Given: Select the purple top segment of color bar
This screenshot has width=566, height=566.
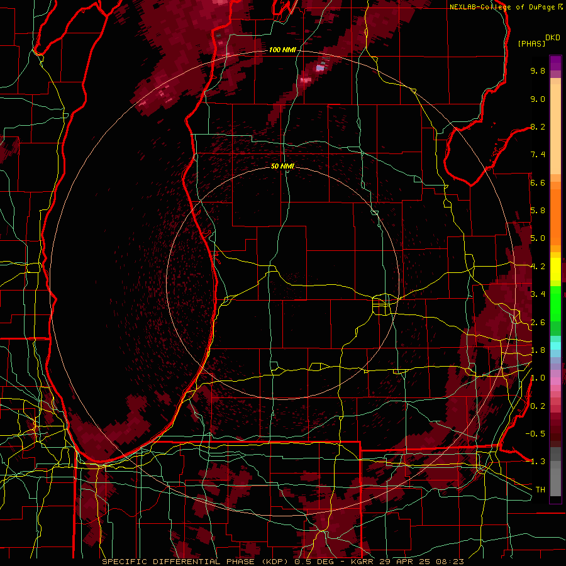Looking at the screenshot, I should [x=555, y=63].
